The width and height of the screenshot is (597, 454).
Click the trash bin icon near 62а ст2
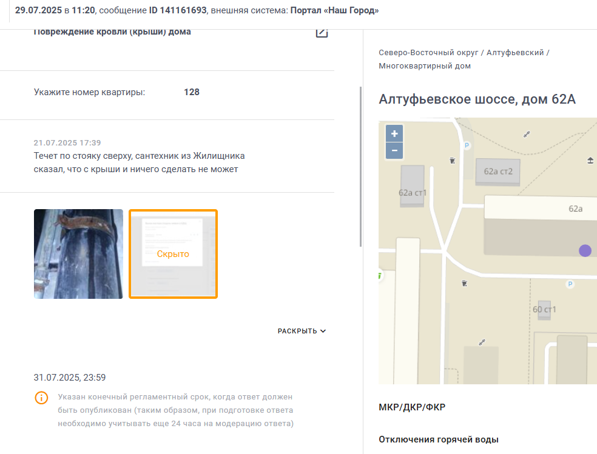coord(453,161)
